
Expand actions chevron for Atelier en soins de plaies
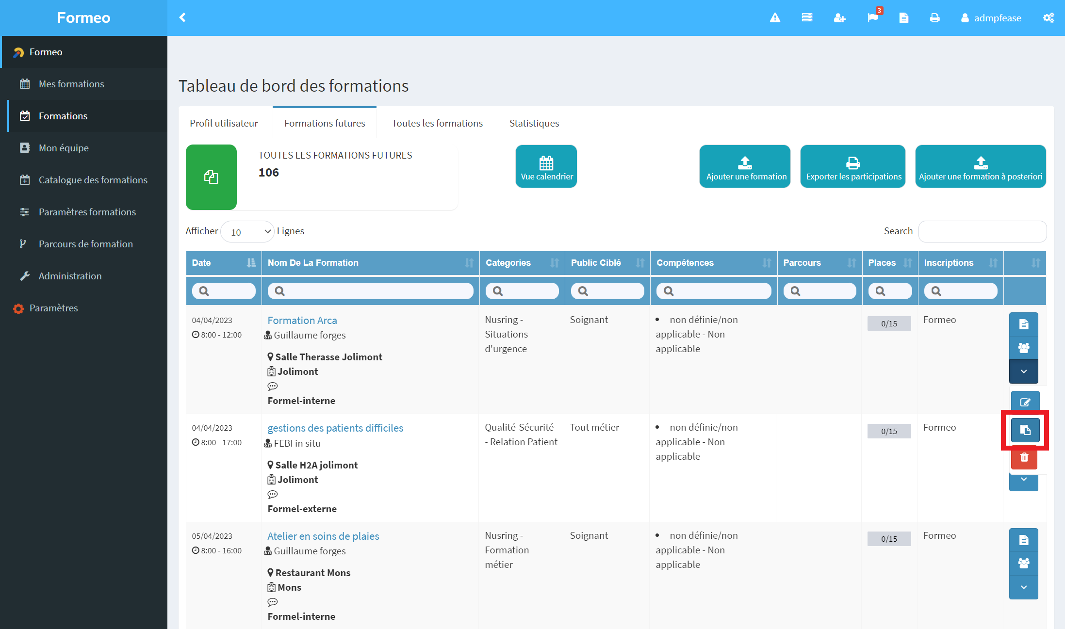1024,587
